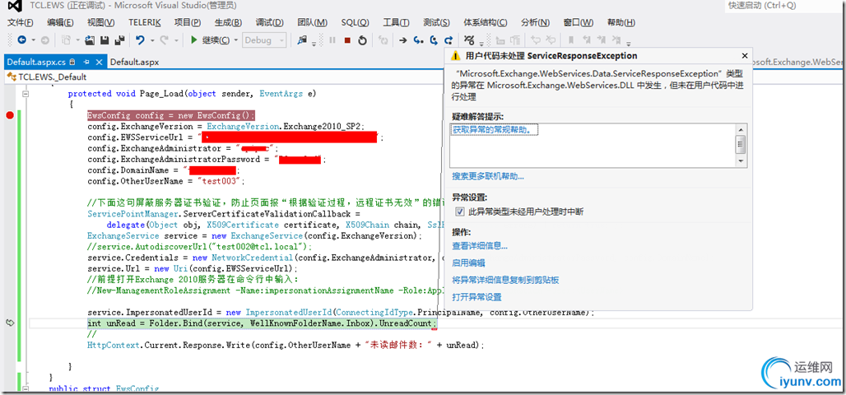This screenshot has width=846, height=395.
Task: Click the 打开异常设置 link
Action: [477, 297]
